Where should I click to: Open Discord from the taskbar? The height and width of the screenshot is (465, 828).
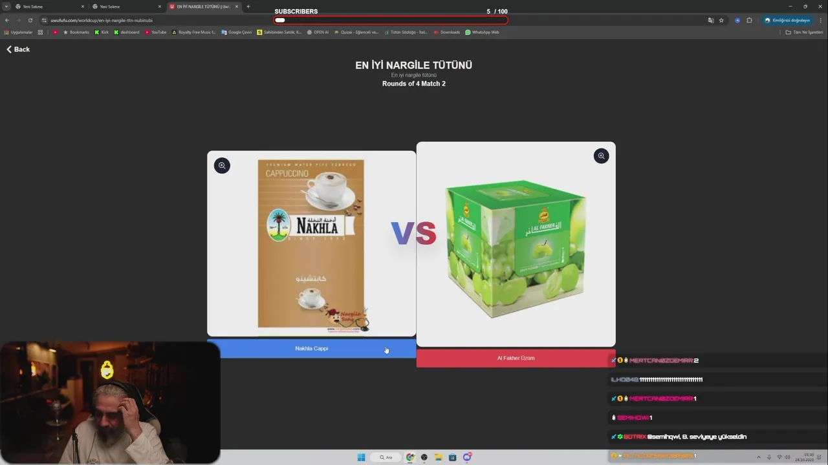pyautogui.click(x=467, y=457)
